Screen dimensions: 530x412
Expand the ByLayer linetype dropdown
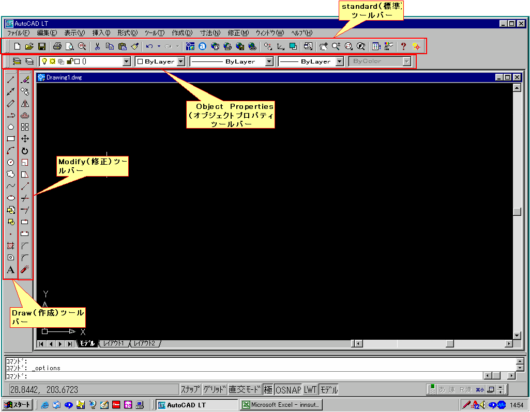coord(269,61)
